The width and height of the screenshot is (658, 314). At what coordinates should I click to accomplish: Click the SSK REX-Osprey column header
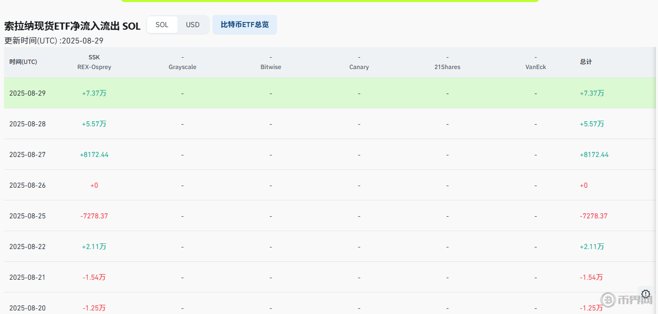coord(94,62)
